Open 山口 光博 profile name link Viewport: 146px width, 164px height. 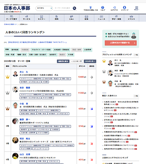25,154
